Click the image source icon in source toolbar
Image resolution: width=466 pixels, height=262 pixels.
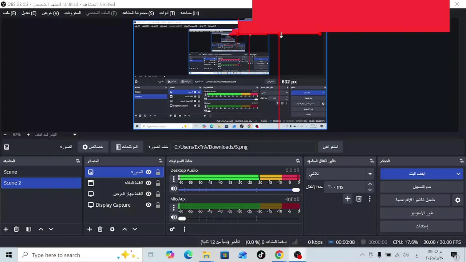tap(7, 147)
